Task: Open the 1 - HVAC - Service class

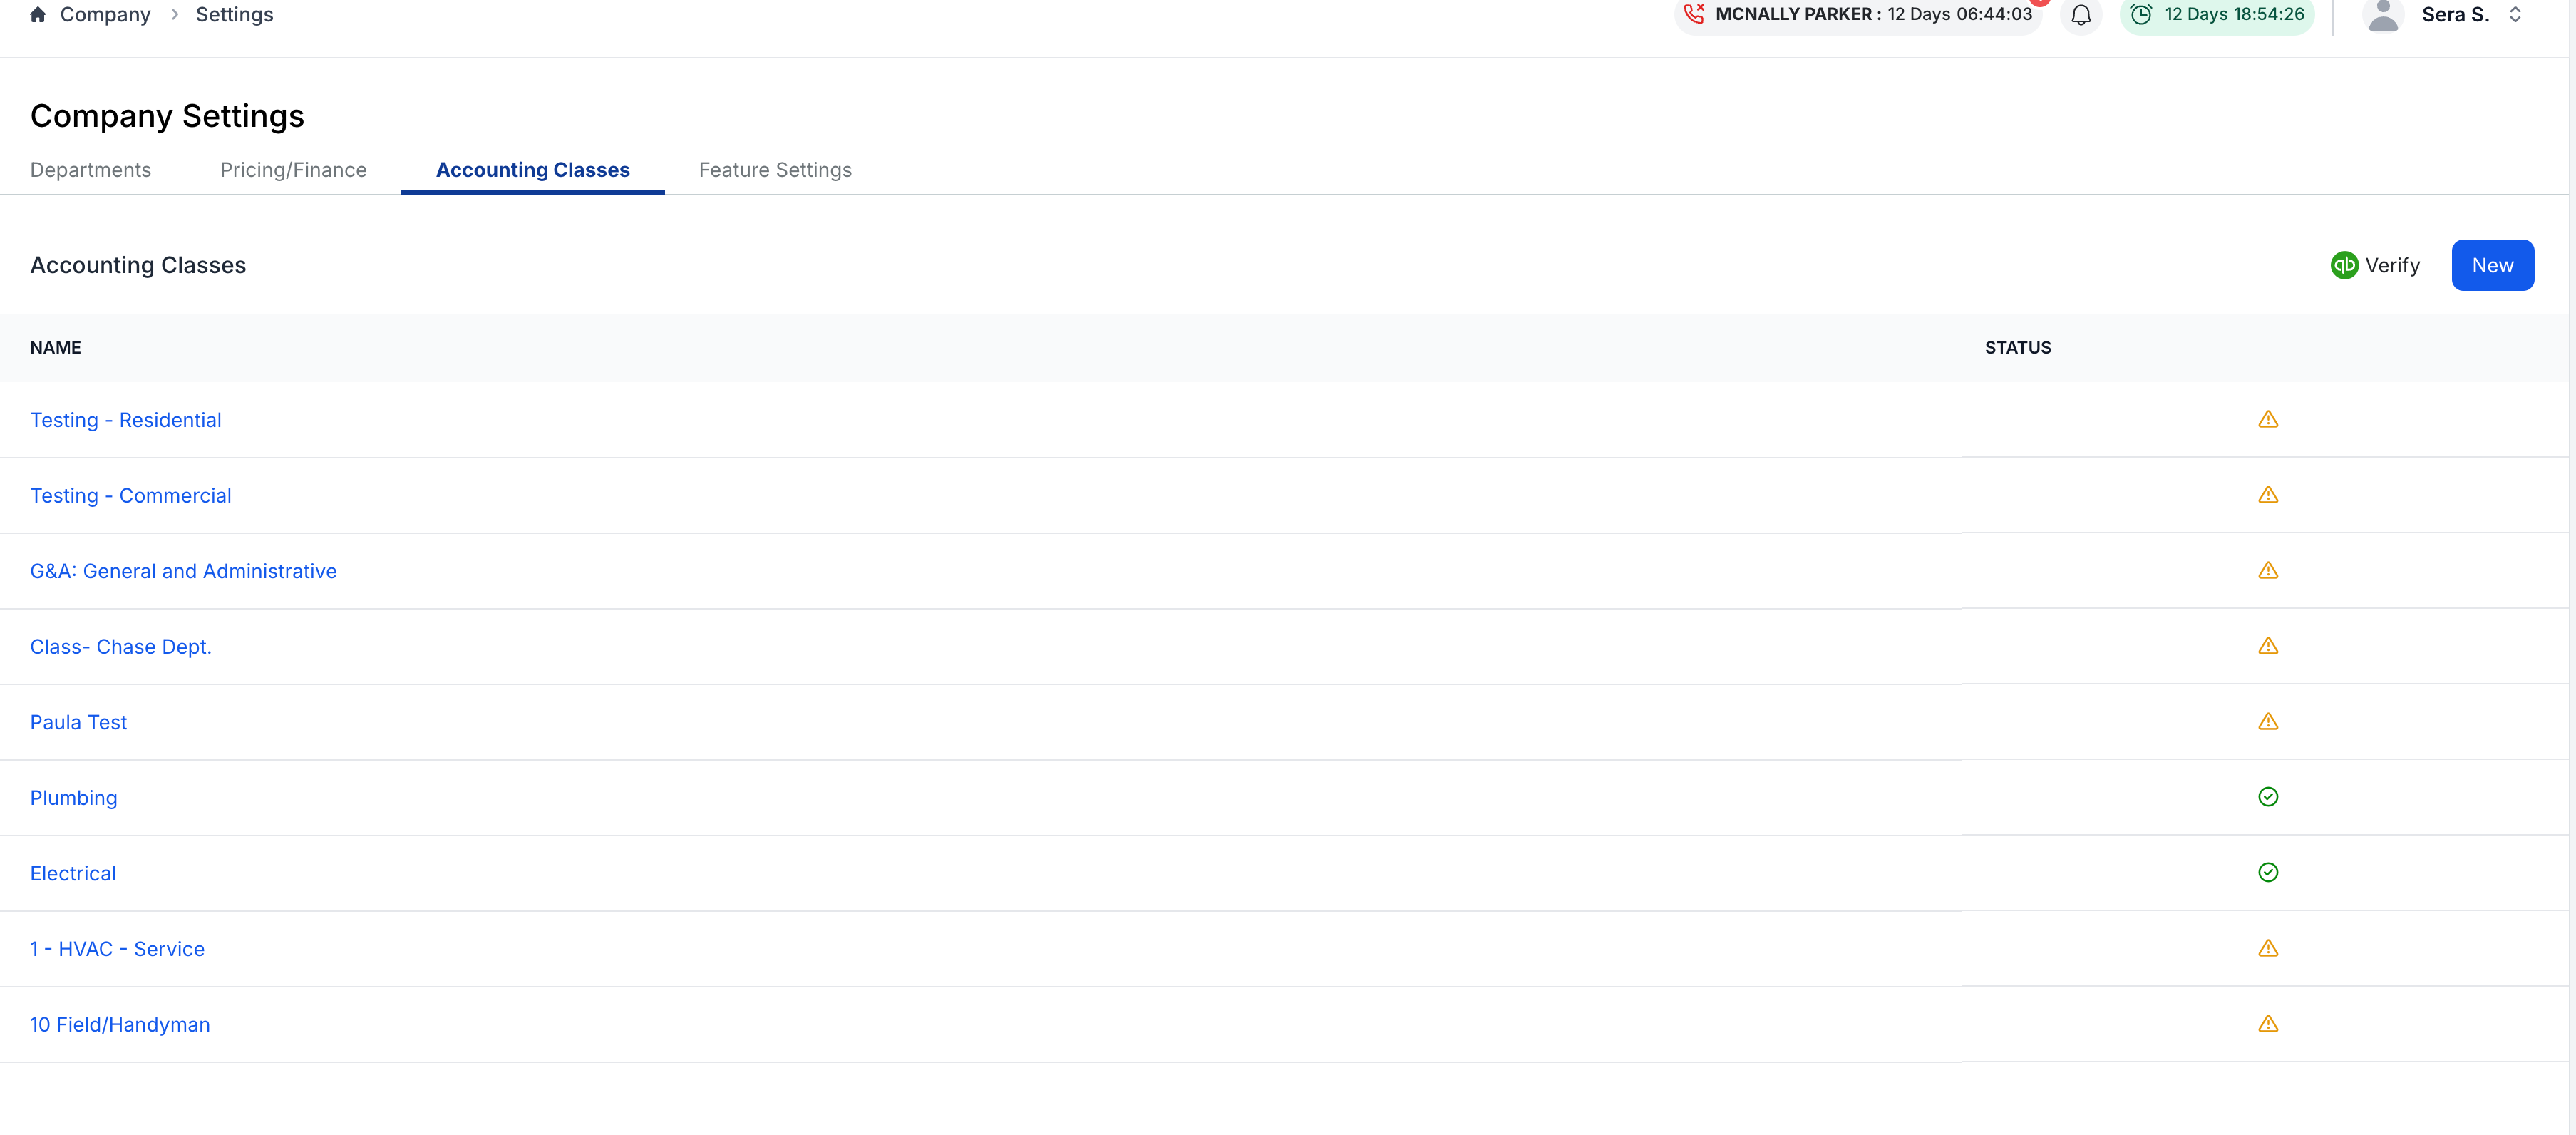Action: click(118, 949)
